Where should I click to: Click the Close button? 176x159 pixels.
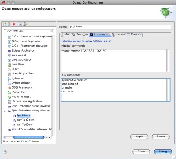[141, 152]
